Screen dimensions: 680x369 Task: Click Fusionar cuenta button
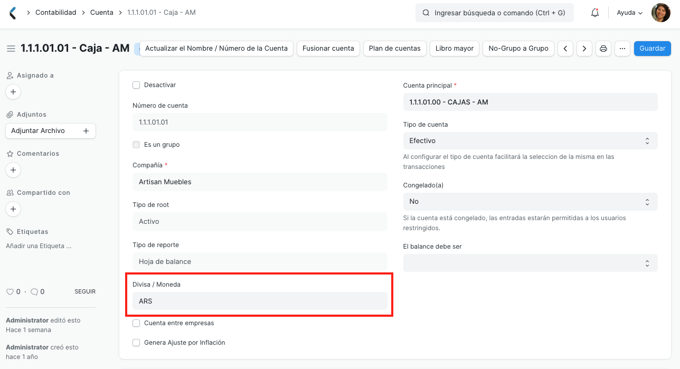coord(328,49)
